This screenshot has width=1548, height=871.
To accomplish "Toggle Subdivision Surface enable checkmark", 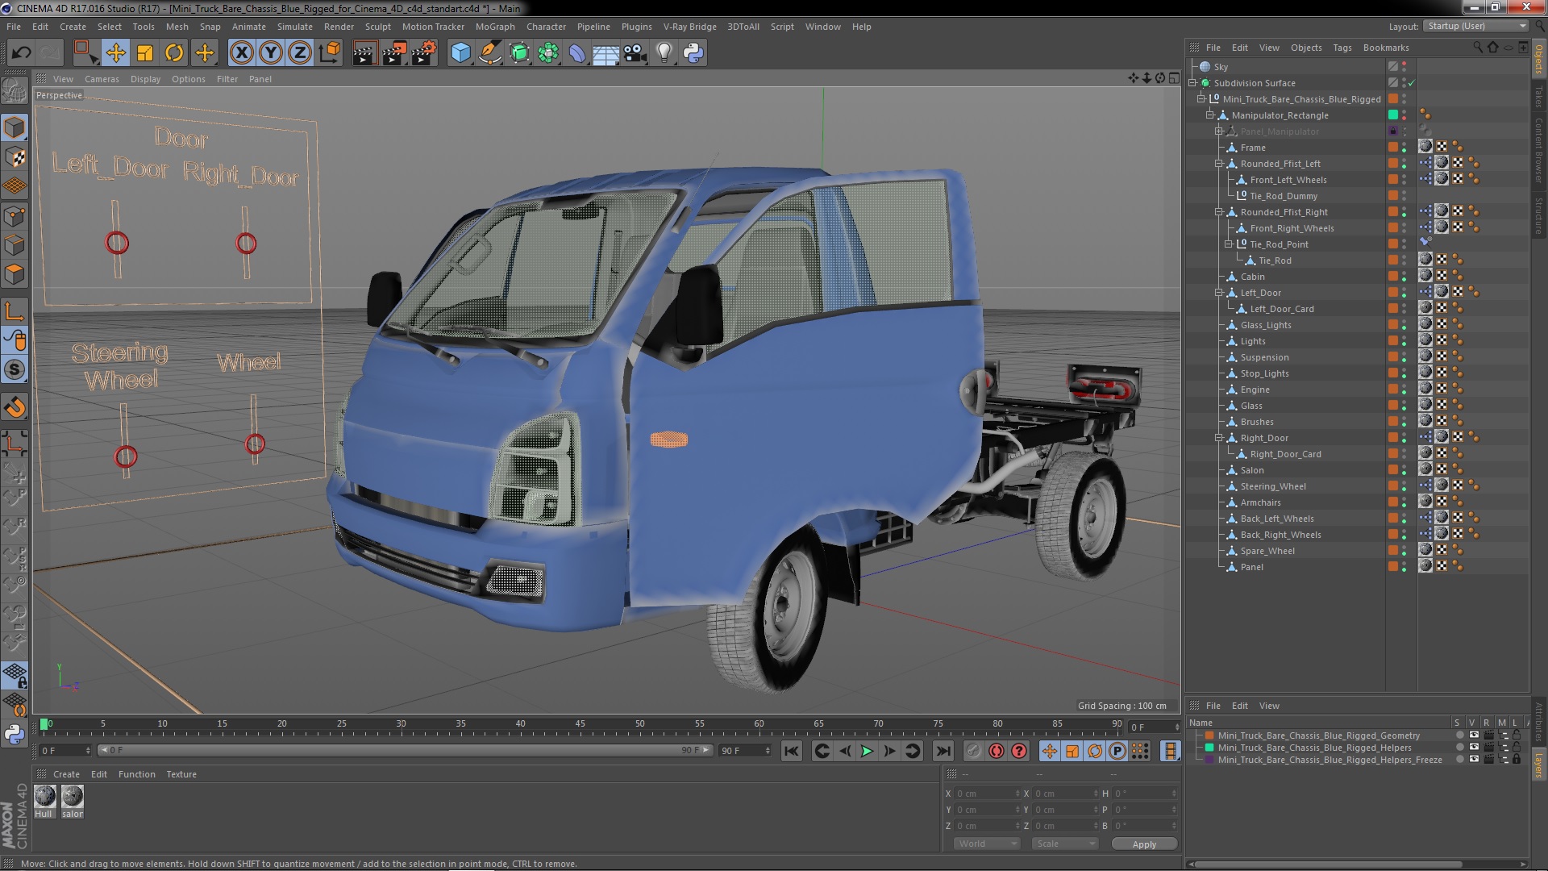I will [x=1412, y=82].
